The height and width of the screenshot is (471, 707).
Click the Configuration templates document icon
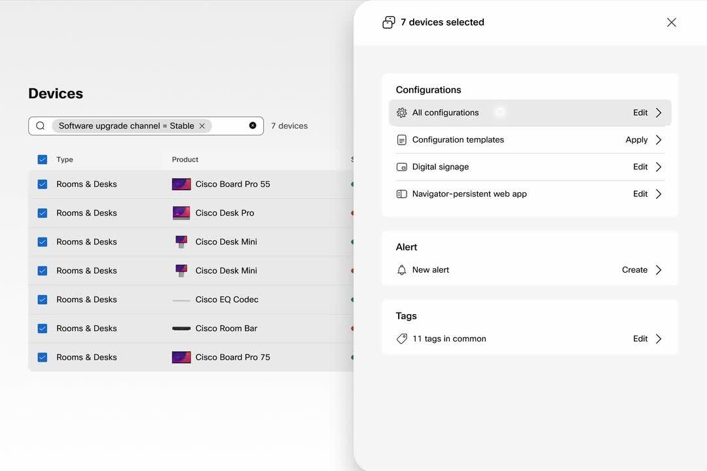401,140
